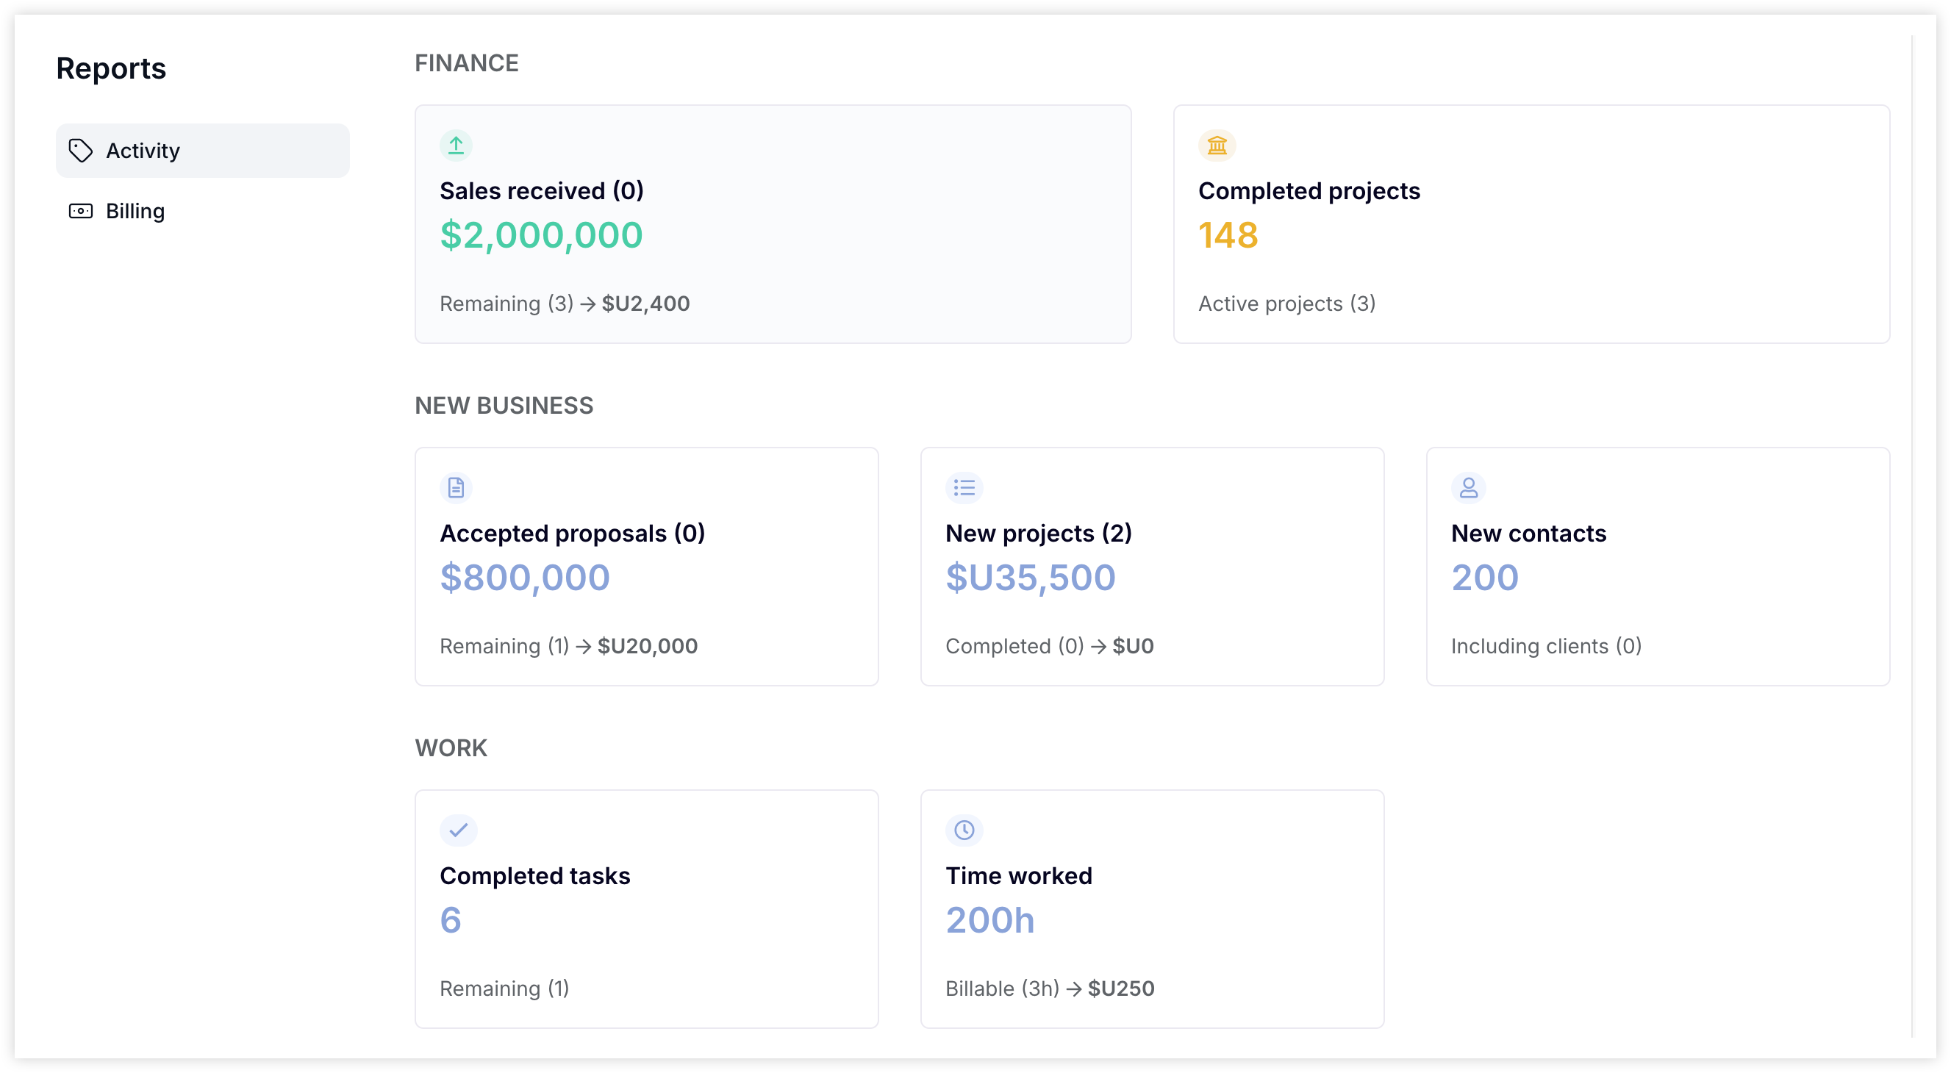The width and height of the screenshot is (1951, 1073).
Task: Click the Activity tag icon
Action: pos(80,151)
